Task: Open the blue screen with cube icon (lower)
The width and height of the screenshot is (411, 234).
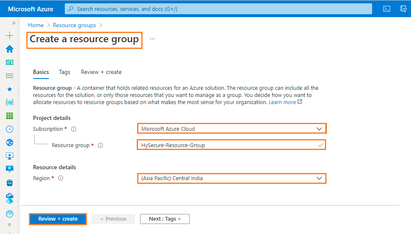Action: [x=10, y=169]
